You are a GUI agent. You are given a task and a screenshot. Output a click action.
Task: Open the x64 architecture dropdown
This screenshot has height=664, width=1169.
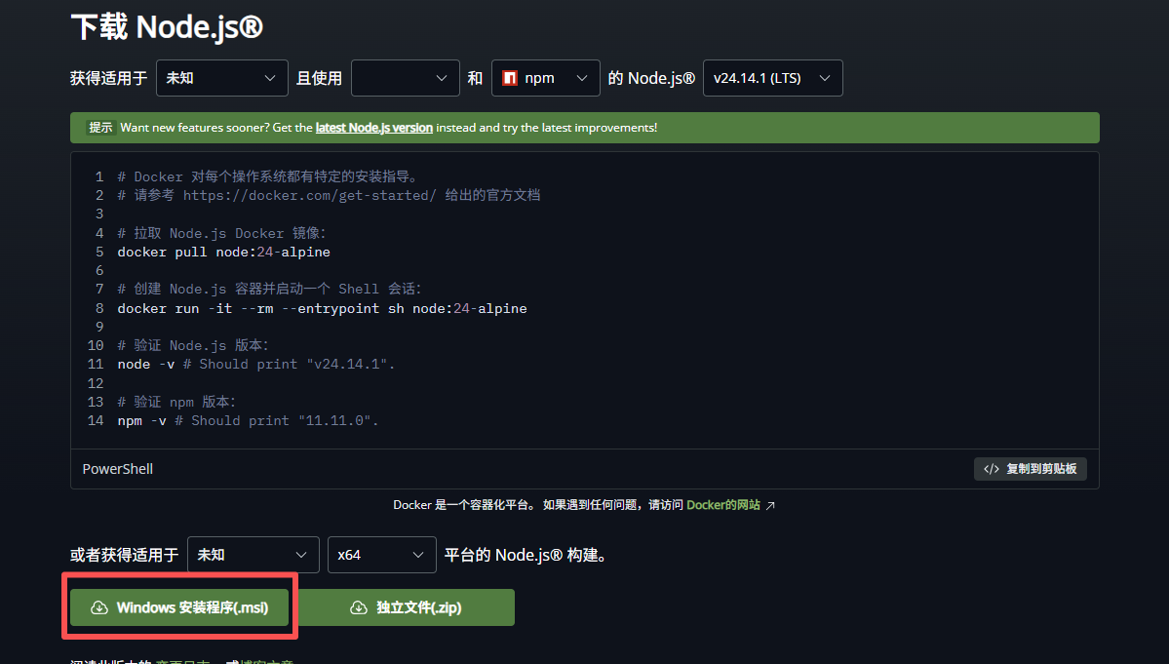[382, 555]
